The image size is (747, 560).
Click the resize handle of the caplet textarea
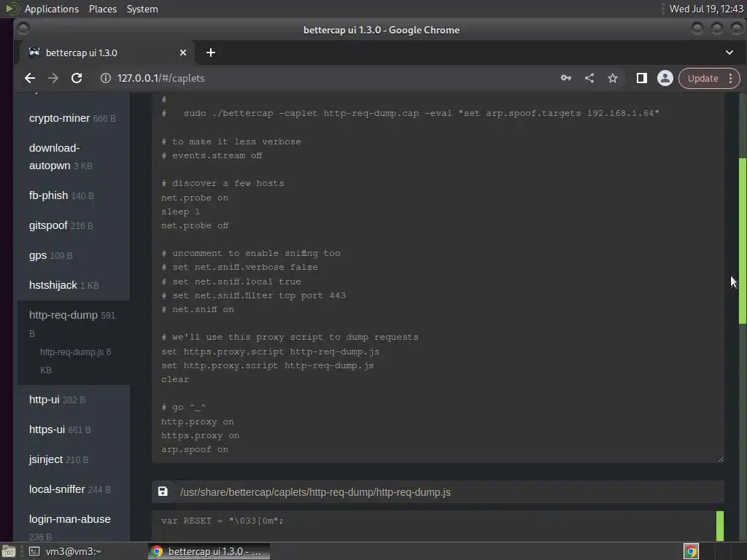click(x=720, y=459)
